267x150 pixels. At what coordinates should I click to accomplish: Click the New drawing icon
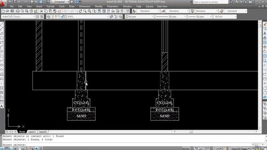(x=3, y=11)
